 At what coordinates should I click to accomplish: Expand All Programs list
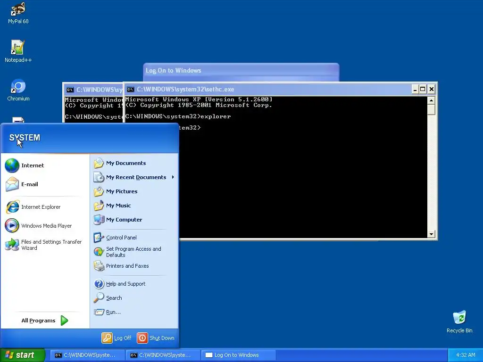(45, 321)
